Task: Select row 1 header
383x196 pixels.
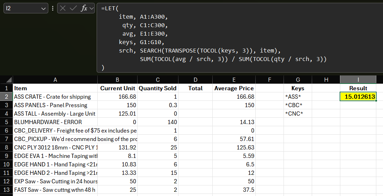Action: pos(6,88)
